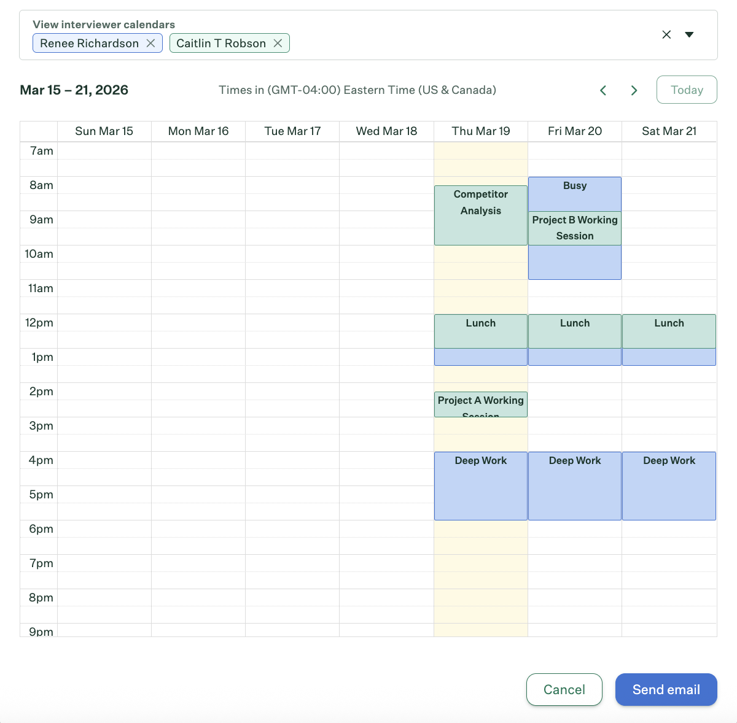The image size is (737, 723).
Task: Remove Caitlin T Robson chip
Action: click(x=278, y=43)
